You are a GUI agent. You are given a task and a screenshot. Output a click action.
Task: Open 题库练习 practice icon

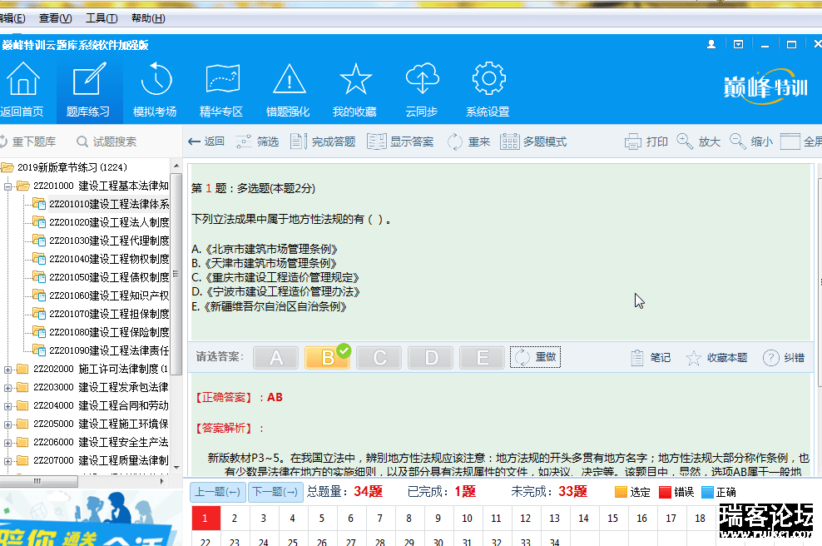pos(89,79)
